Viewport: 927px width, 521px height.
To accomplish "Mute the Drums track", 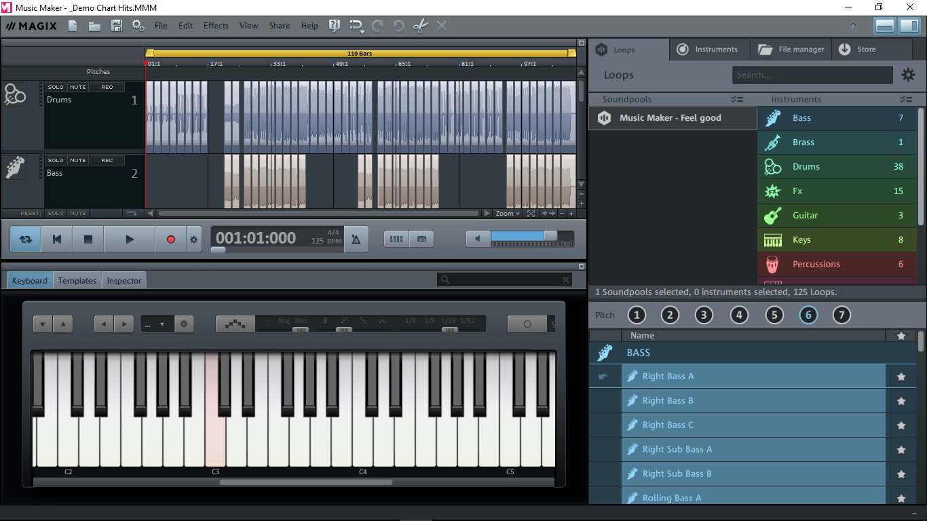I will (x=78, y=87).
